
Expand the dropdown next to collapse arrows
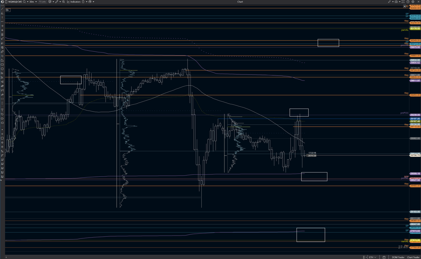pos(393,2)
